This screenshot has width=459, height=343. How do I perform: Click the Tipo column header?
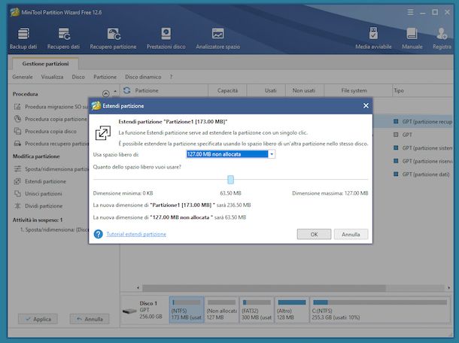tap(423, 90)
